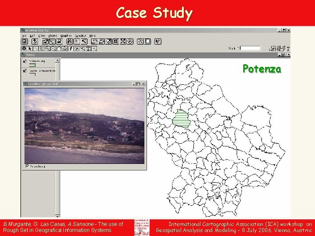The height and width of the screenshot is (236, 315).
Task: Open the Window menu
Action: pos(80,35)
